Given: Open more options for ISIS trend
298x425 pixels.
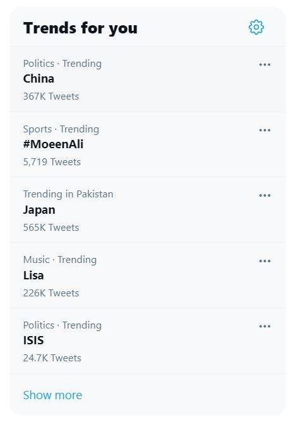Looking at the screenshot, I should [x=265, y=326].
